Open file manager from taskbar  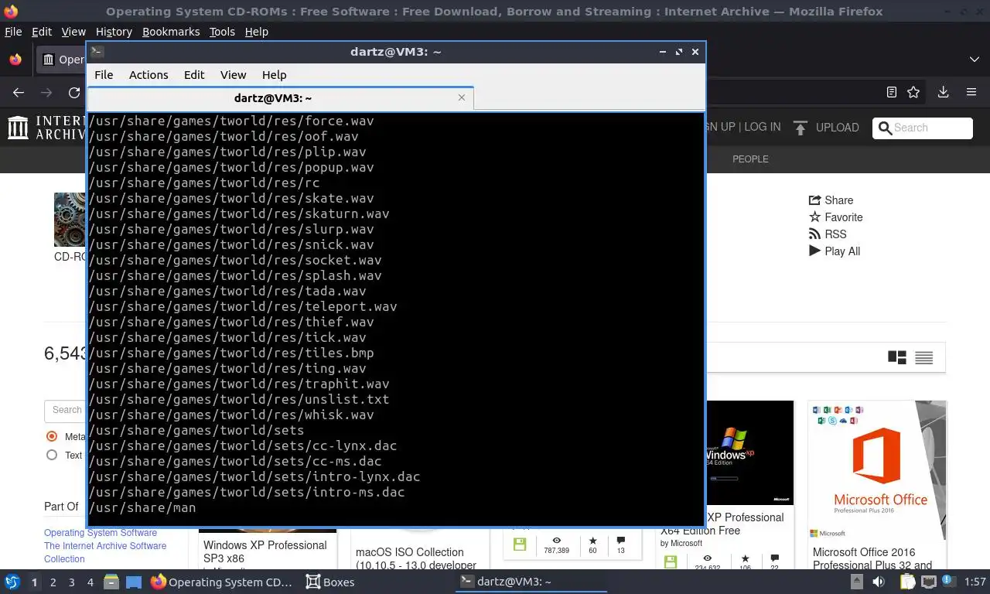111,582
